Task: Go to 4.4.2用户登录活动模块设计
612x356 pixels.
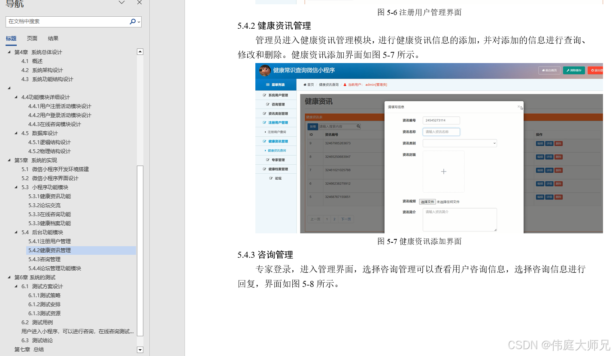Action: click(60, 115)
